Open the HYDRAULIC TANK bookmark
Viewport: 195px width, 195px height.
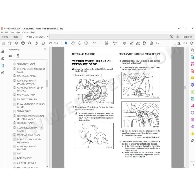tap(26, 95)
